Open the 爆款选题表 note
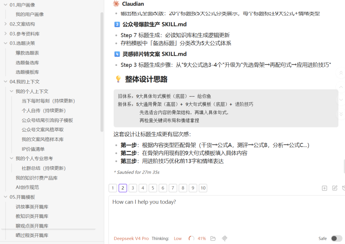The width and height of the screenshot is (345, 244). click(x=27, y=53)
